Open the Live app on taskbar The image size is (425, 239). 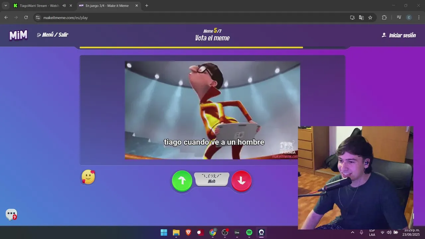237,232
